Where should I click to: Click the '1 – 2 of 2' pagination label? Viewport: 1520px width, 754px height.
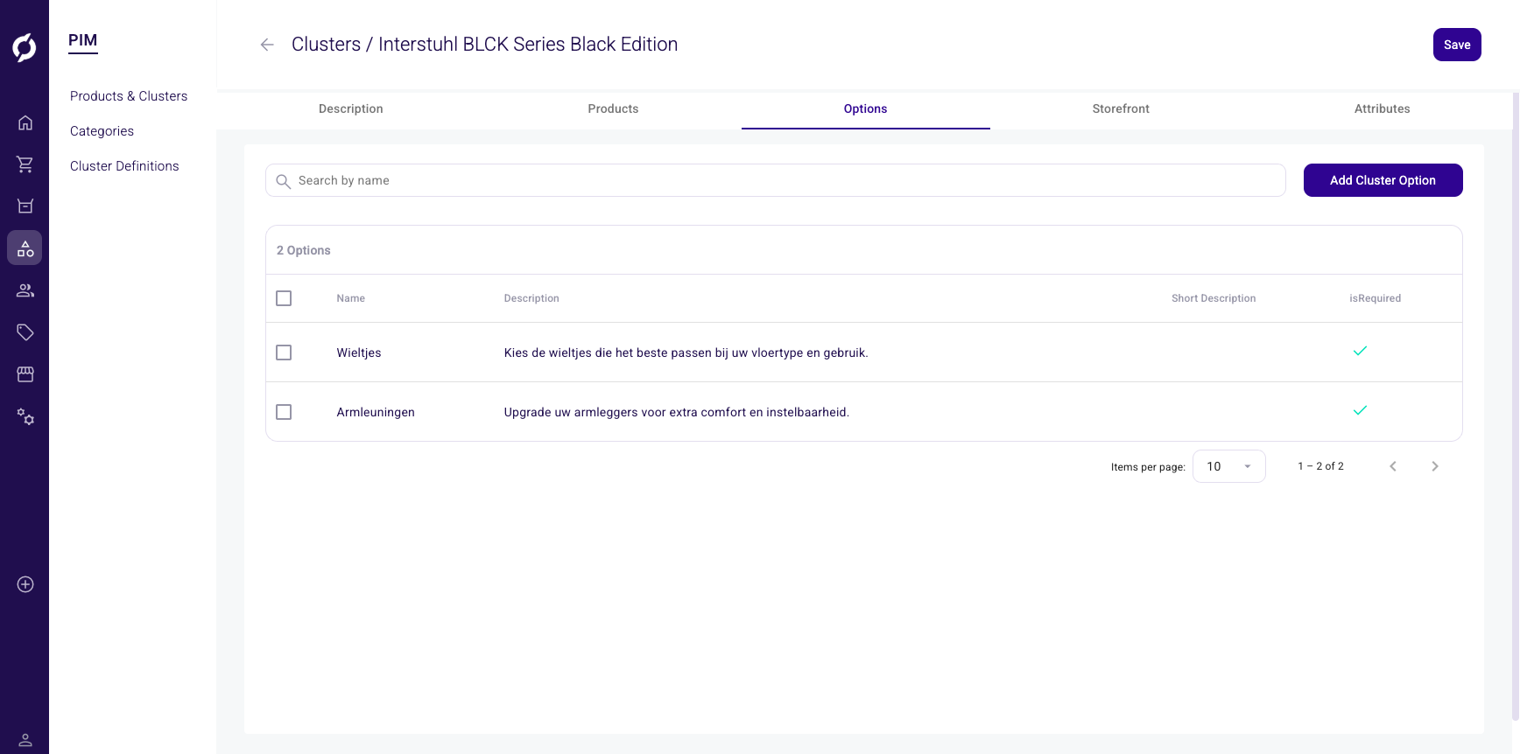1320,466
